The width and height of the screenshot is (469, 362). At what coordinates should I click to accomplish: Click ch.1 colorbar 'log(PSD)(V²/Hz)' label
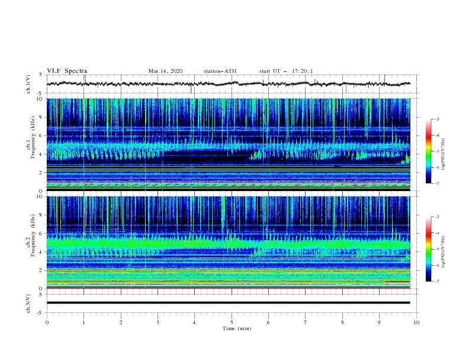pos(444,154)
